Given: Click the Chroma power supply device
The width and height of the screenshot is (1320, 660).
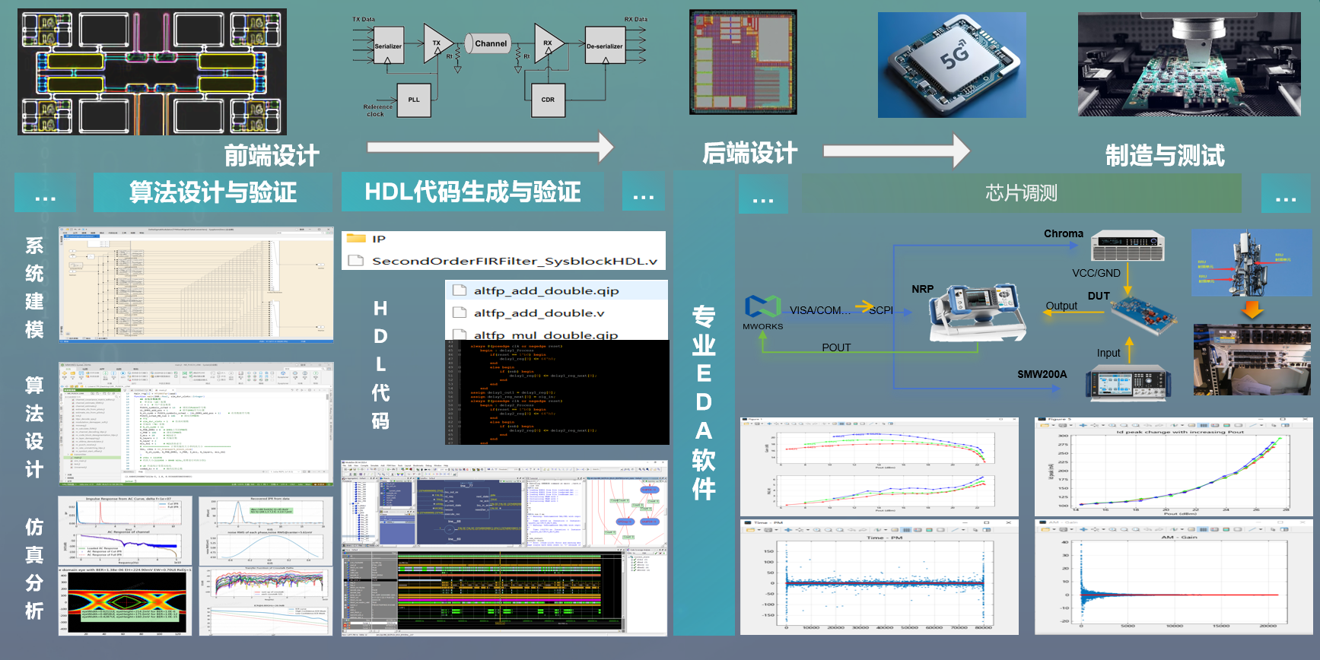Looking at the screenshot, I should (1128, 246).
